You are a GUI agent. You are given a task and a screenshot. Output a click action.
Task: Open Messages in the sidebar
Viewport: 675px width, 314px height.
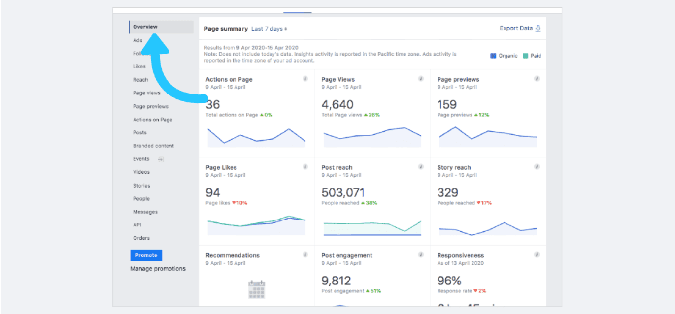pyautogui.click(x=145, y=212)
